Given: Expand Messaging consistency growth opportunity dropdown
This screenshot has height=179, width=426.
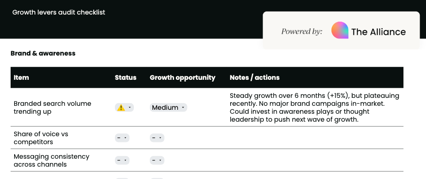Looking at the screenshot, I should pyautogui.click(x=157, y=160).
